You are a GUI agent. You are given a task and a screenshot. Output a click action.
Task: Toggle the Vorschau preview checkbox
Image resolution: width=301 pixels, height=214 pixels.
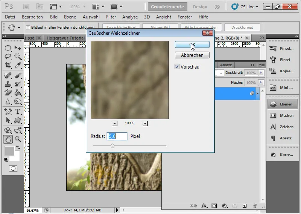tap(177, 67)
